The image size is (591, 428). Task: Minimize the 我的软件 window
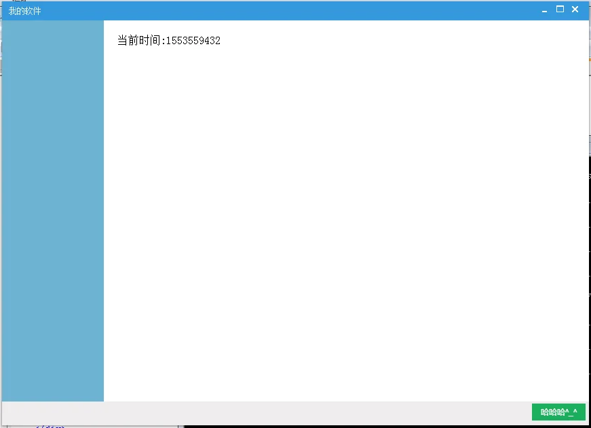pos(545,10)
